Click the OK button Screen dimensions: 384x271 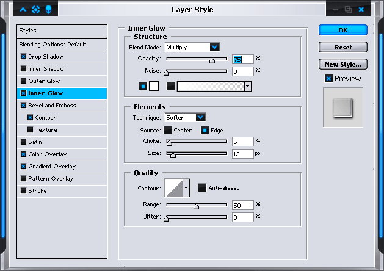(343, 30)
